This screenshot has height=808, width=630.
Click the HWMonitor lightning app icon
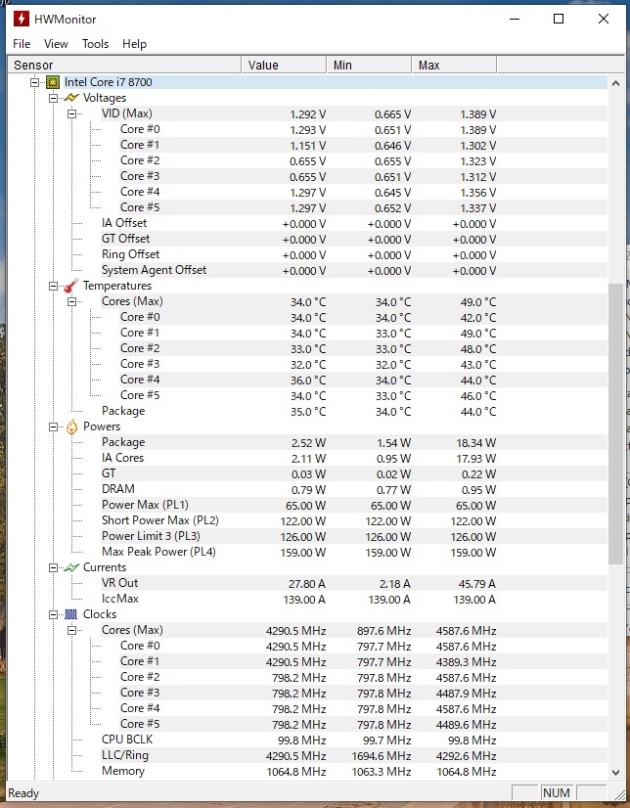[22, 19]
